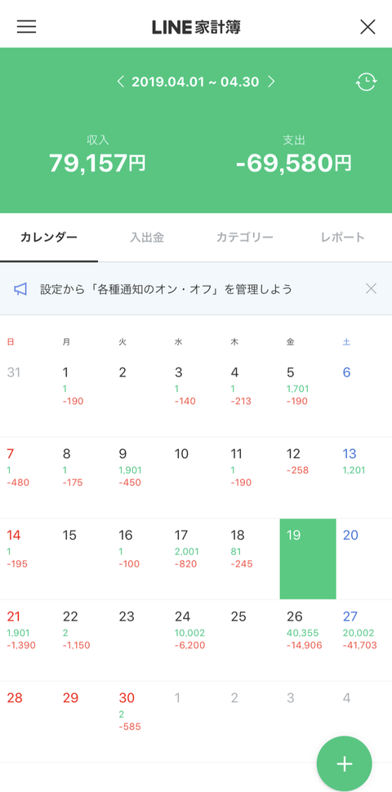
Task: Switch to the 入出金 tab
Action: 147,238
